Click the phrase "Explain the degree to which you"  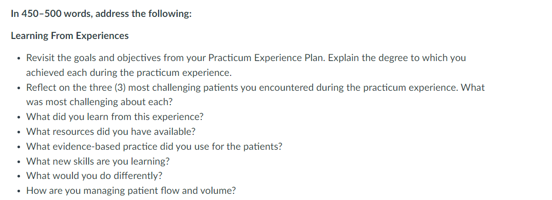point(397,57)
